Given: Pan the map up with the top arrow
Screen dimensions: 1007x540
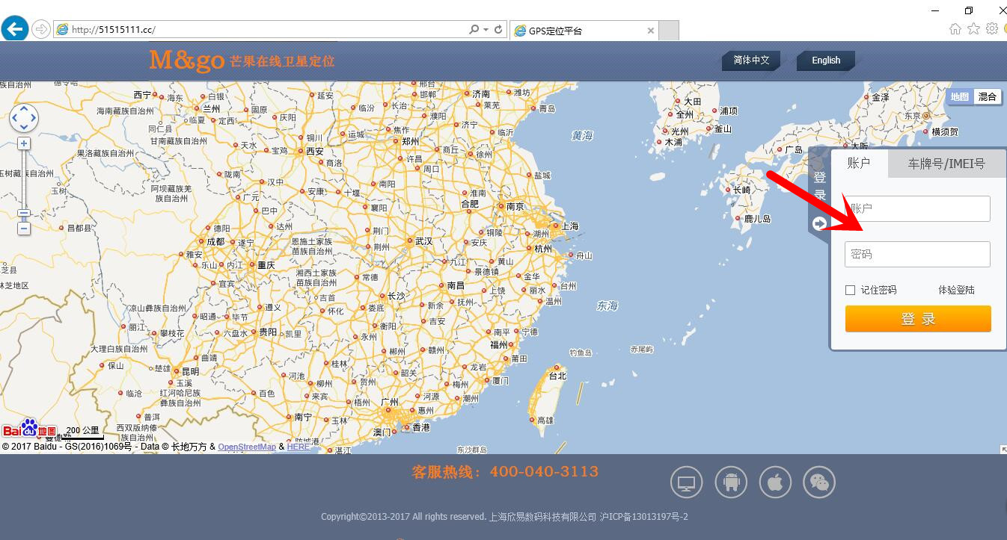Looking at the screenshot, I should pyautogui.click(x=24, y=108).
